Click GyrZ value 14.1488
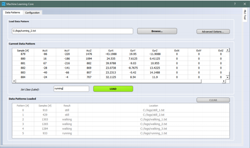Viewport: 250px width, 148px height. 155,72
